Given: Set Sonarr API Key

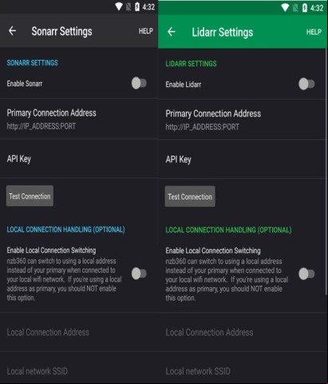Looking at the screenshot, I should tap(79, 159).
